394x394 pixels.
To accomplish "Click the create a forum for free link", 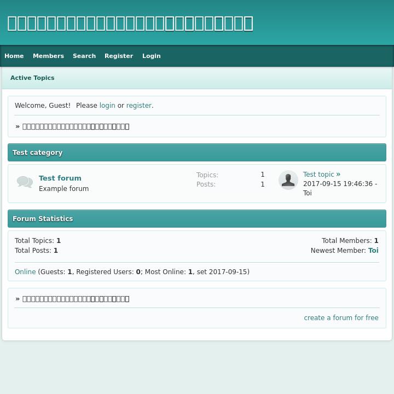I will (x=341, y=318).
